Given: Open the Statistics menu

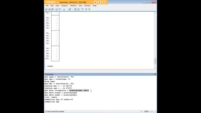Looking at the screenshot, I should pyautogui.click(x=73, y=6).
